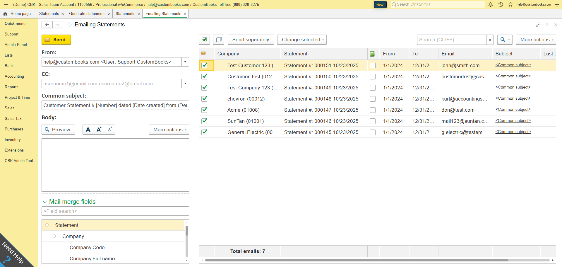Uncheck the SunTan (01001) row checkbox
The width and height of the screenshot is (562, 267).
[205, 121]
